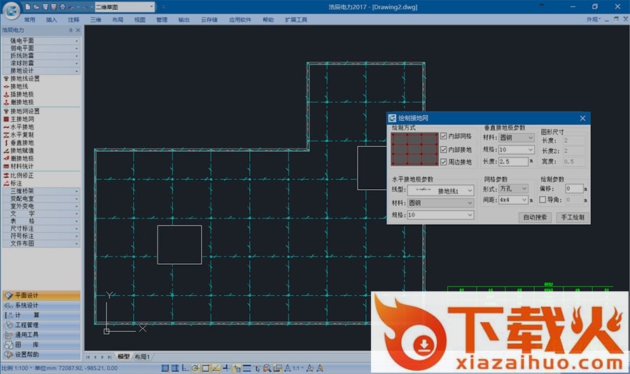Select the 材料统计 tool
Image resolution: width=630 pixels, height=374 pixels.
pyautogui.click(x=19, y=167)
